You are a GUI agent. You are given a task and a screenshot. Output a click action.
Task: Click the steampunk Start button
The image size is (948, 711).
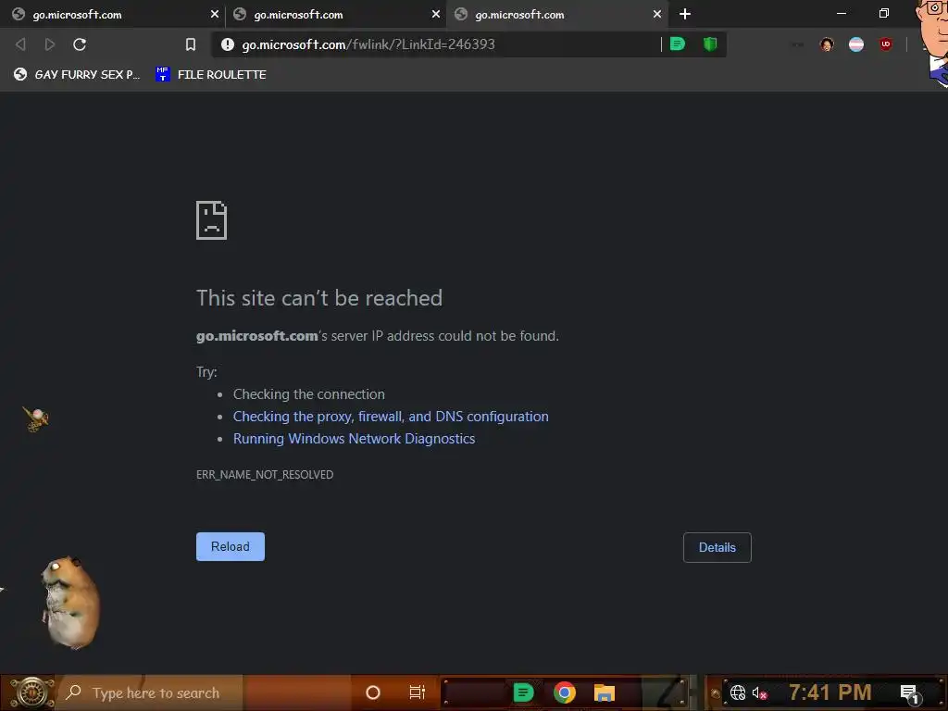point(31,692)
